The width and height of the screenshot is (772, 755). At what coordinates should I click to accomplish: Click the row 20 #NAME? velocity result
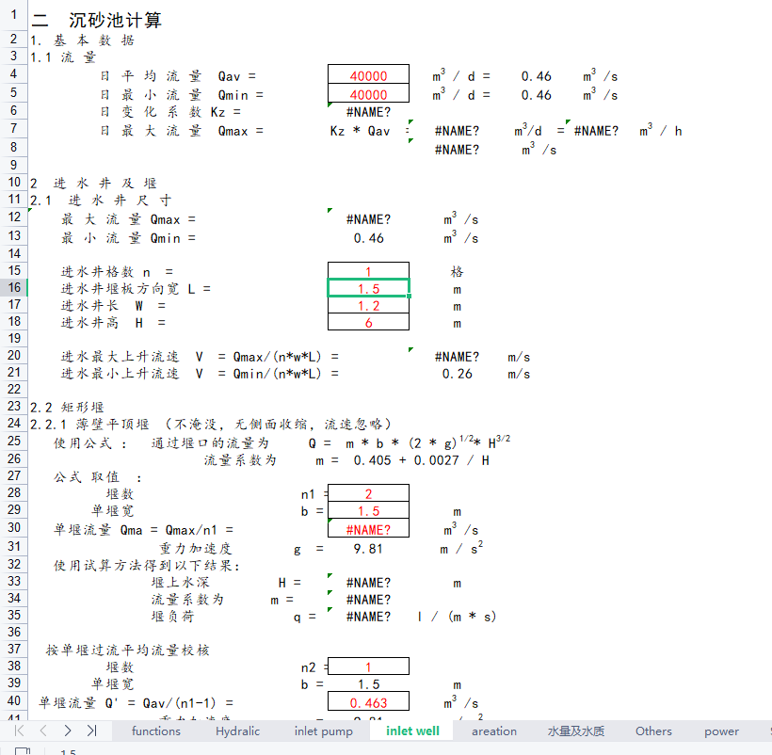(x=457, y=357)
